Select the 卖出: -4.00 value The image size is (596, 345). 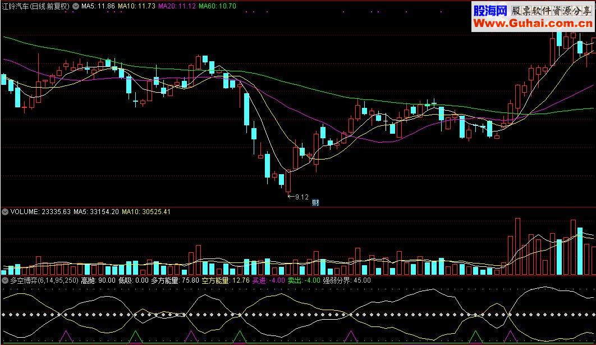(304, 281)
